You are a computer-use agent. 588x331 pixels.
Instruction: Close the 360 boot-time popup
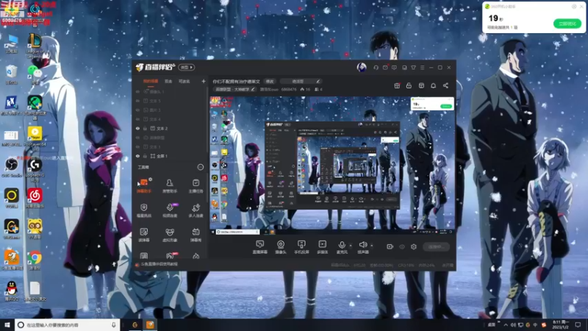tap(581, 7)
